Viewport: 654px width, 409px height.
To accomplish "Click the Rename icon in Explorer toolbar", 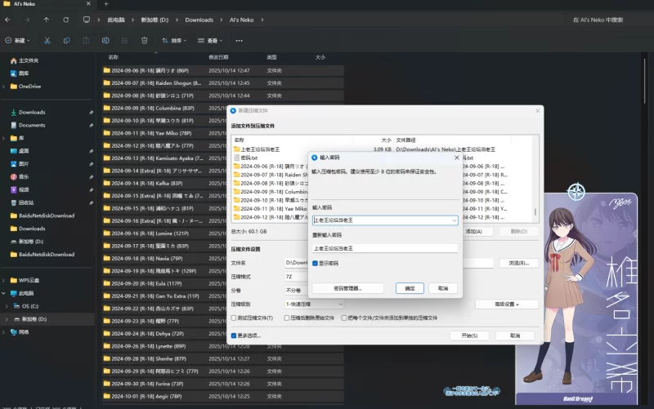I will (105, 40).
